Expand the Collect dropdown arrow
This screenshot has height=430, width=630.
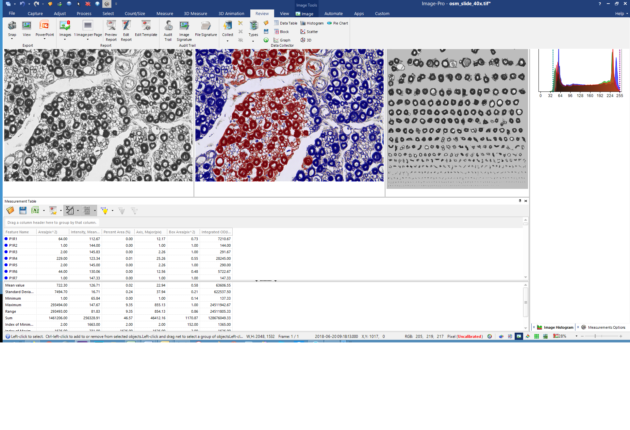(227, 41)
